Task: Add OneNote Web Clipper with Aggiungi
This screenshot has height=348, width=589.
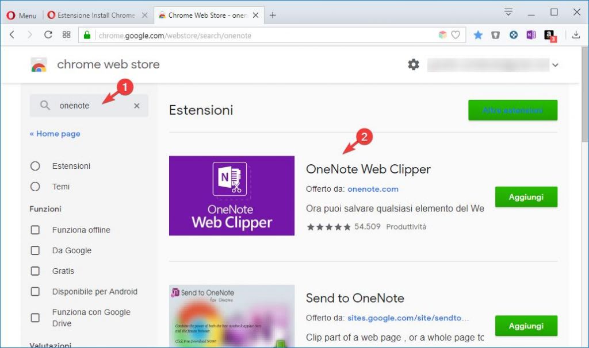Action: (526, 197)
